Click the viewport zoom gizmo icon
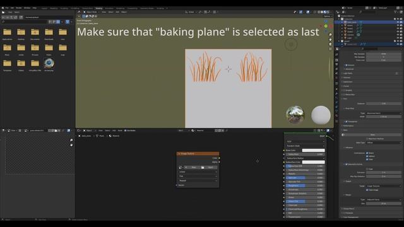 pyautogui.click(x=330, y=35)
